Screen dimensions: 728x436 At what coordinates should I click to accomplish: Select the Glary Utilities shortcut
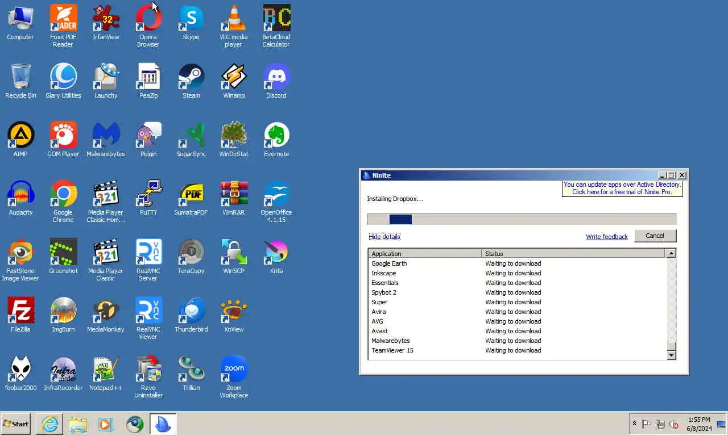(63, 81)
